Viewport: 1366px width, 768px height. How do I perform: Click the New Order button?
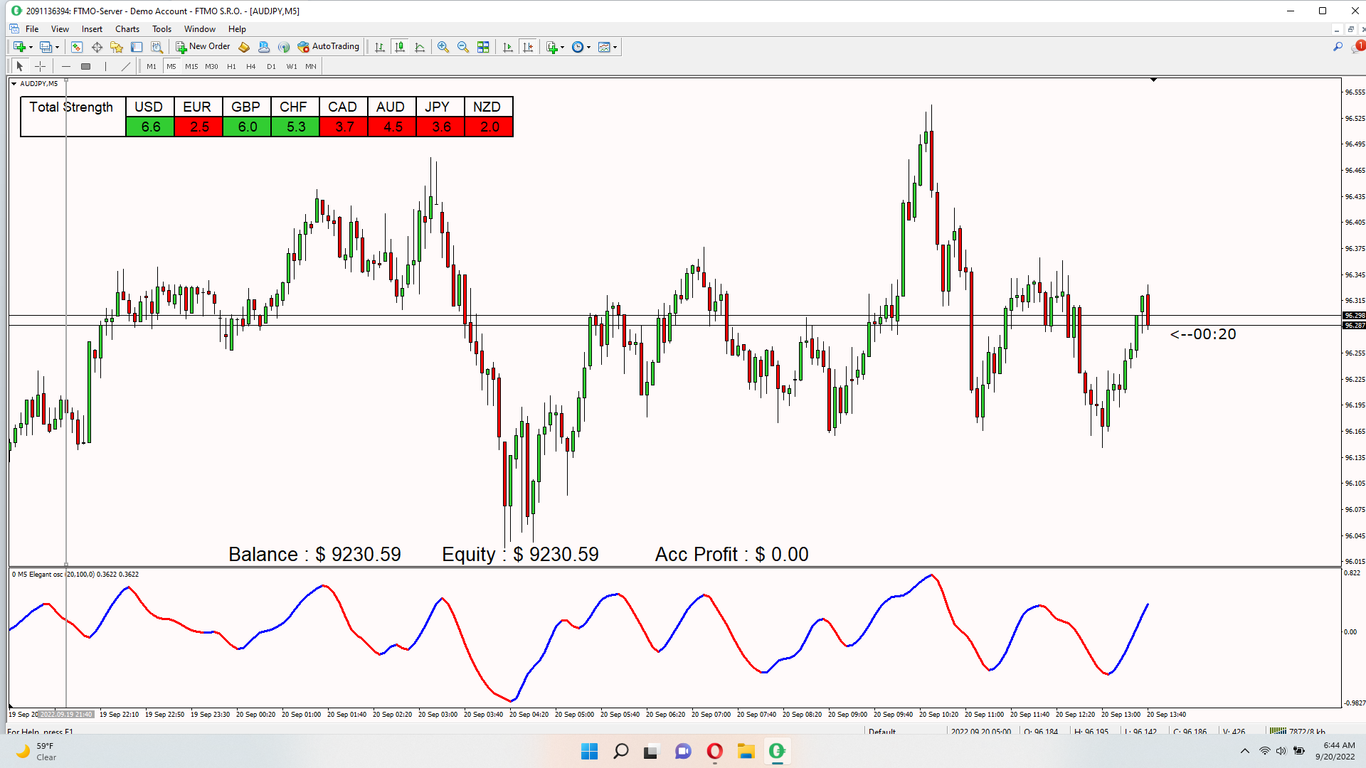pyautogui.click(x=203, y=47)
